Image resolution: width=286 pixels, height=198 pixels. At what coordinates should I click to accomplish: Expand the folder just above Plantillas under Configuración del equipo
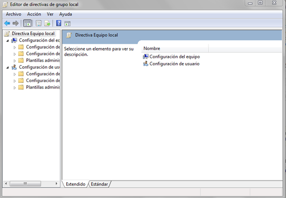15,54
